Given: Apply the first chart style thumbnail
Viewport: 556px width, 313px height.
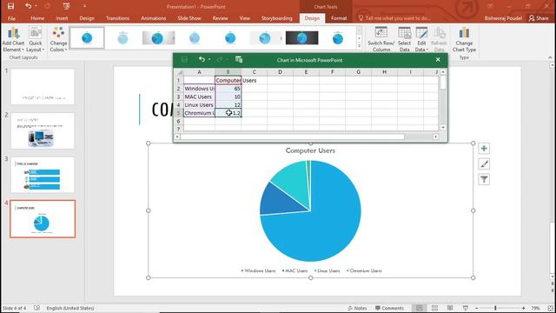Looking at the screenshot, I should tap(87, 37).
